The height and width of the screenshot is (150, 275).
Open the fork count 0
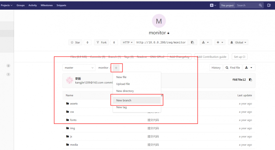point(114,42)
